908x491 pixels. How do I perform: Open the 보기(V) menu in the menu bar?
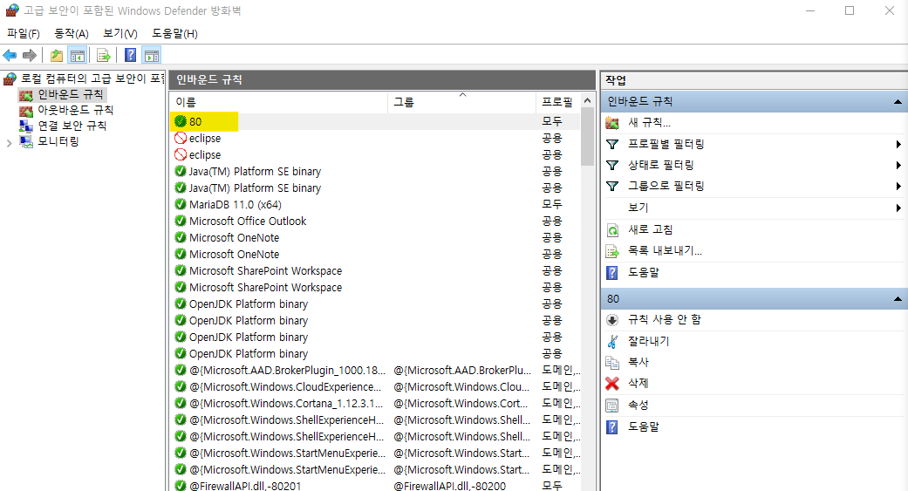[x=119, y=34]
